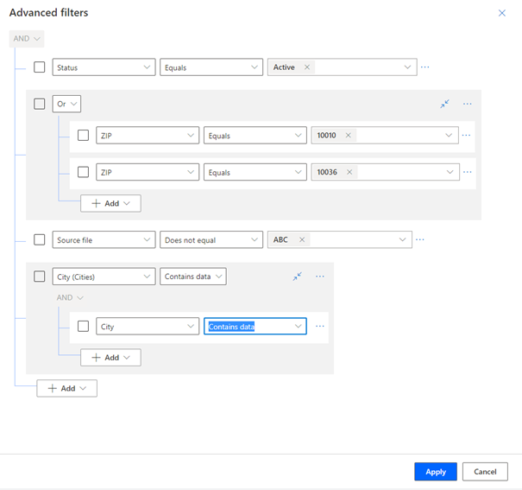522x490 pixels.
Task: Collapse the City (Cities) group
Action: (297, 277)
